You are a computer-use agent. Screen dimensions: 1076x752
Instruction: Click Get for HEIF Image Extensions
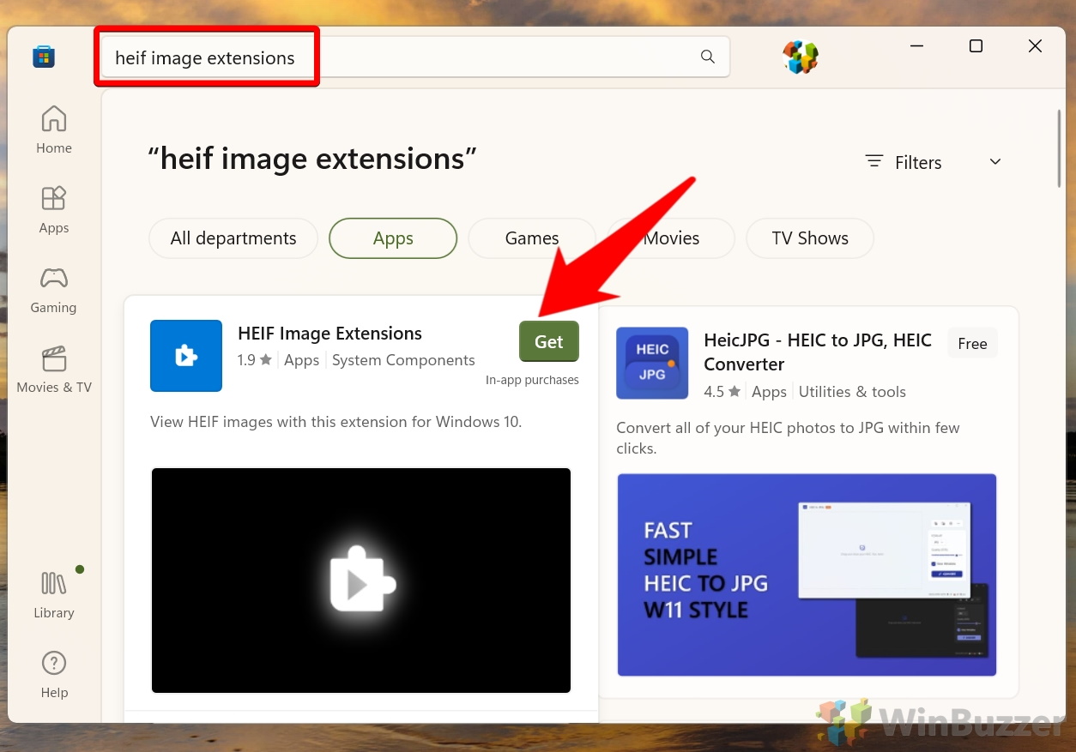coord(549,341)
